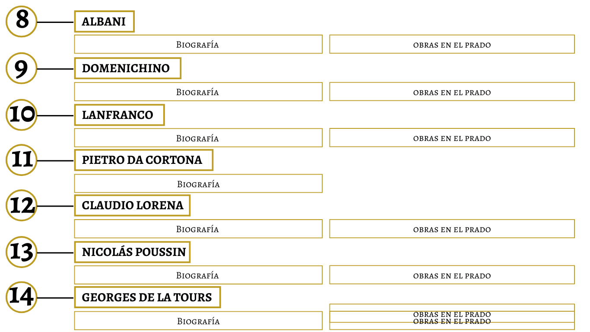
Task: Click the GEORGES DE LA TOURS heading
Action: [147, 297]
